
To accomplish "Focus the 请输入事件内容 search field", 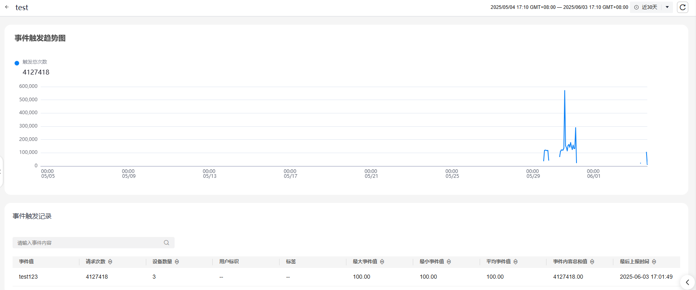I will click(x=94, y=243).
